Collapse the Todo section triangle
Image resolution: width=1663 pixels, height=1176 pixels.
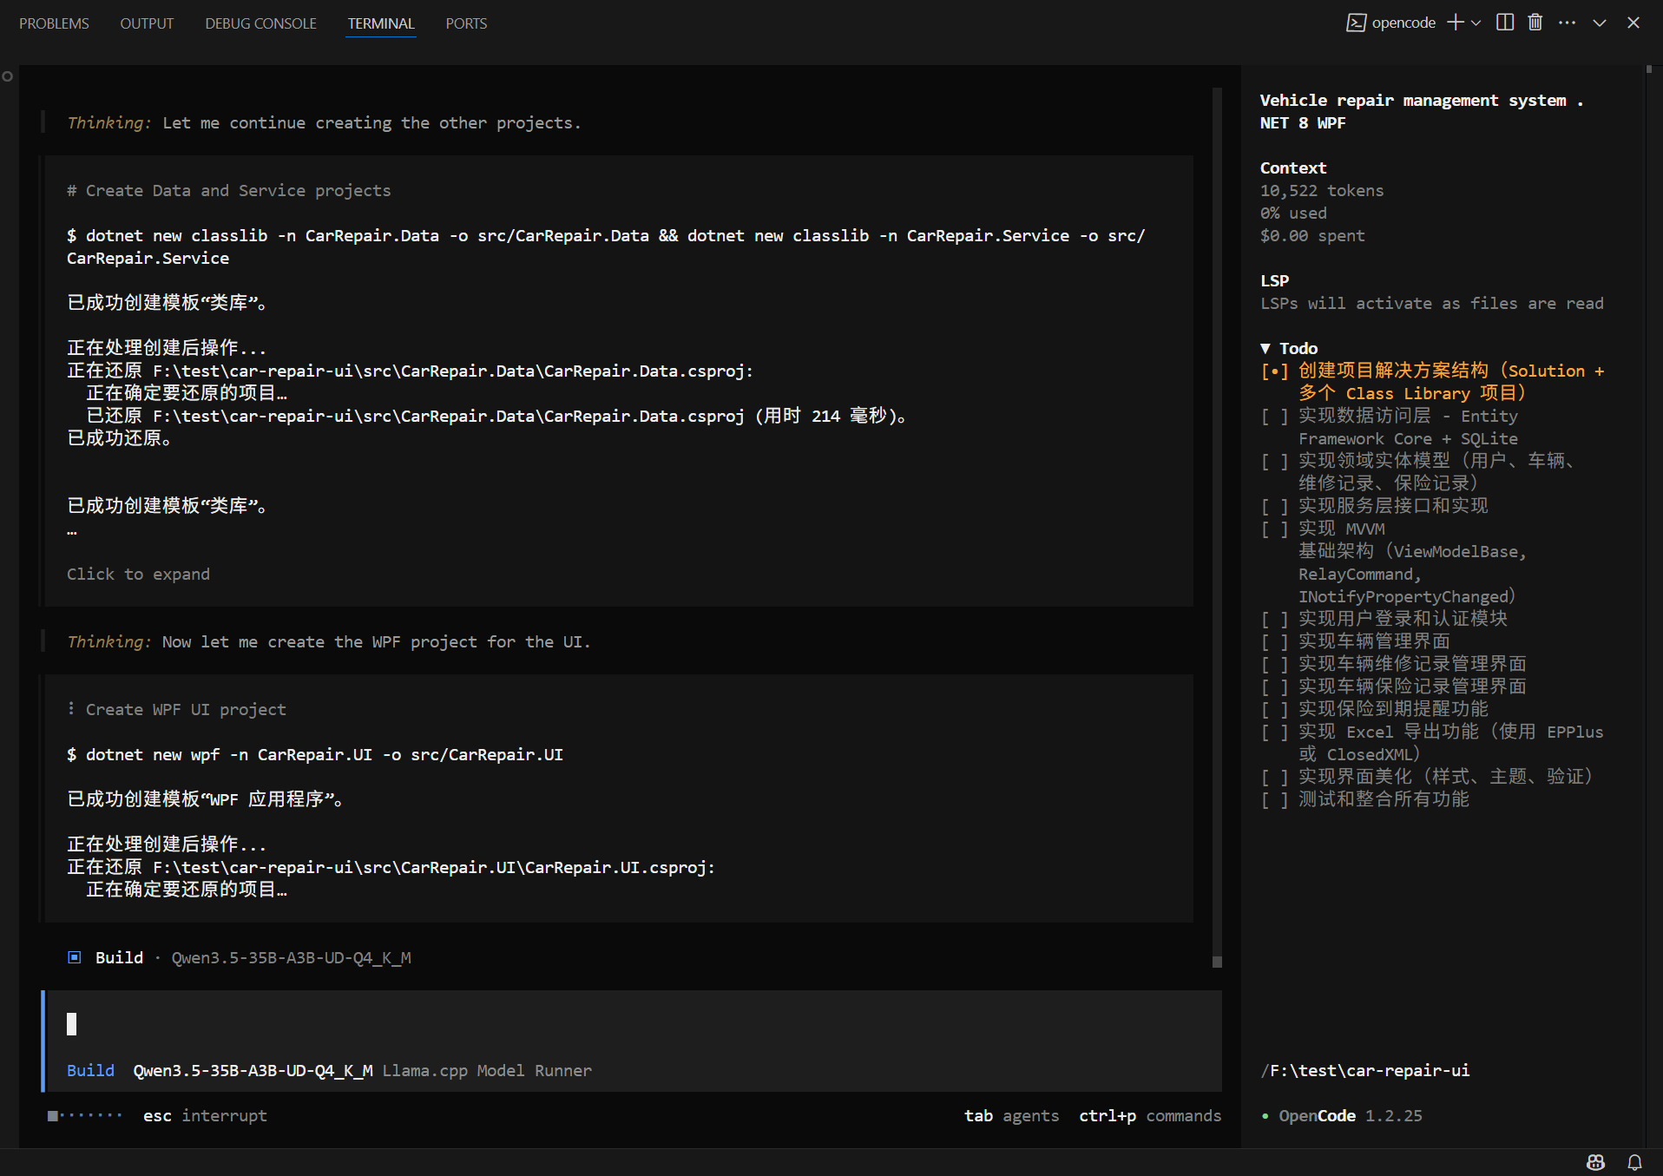click(x=1265, y=347)
